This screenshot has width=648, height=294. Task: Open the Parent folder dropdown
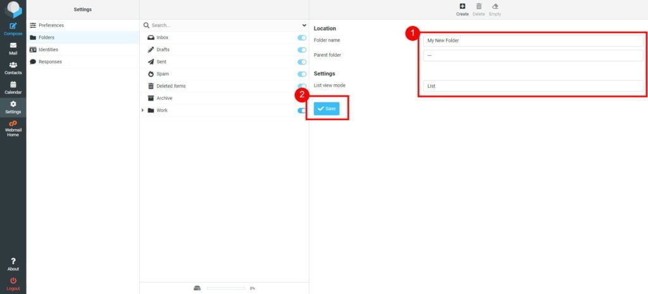(x=533, y=56)
